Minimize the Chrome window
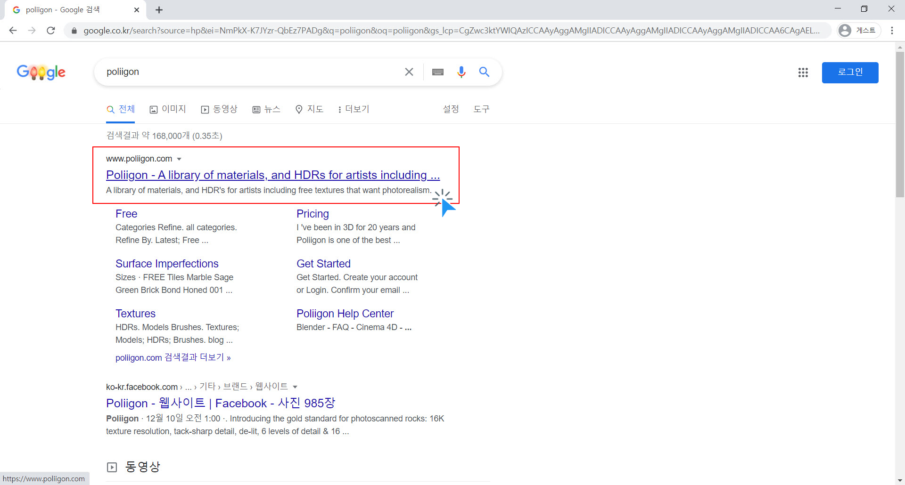Viewport: 905px width, 485px height. pos(838,9)
